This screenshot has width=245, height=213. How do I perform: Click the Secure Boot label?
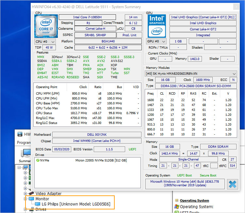coord(208,175)
